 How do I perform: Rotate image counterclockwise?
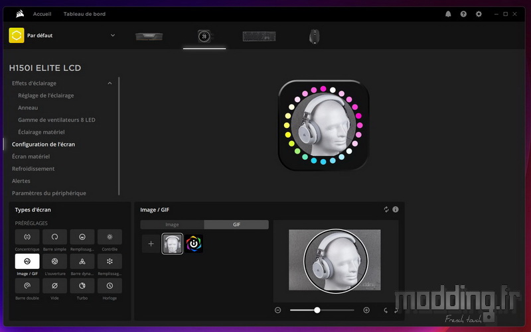coord(386,310)
